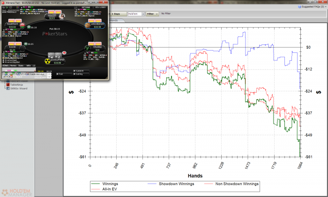Screen dimensions: 328x197
Task: Open the Filter dropdown button
Action: click(x=152, y=14)
